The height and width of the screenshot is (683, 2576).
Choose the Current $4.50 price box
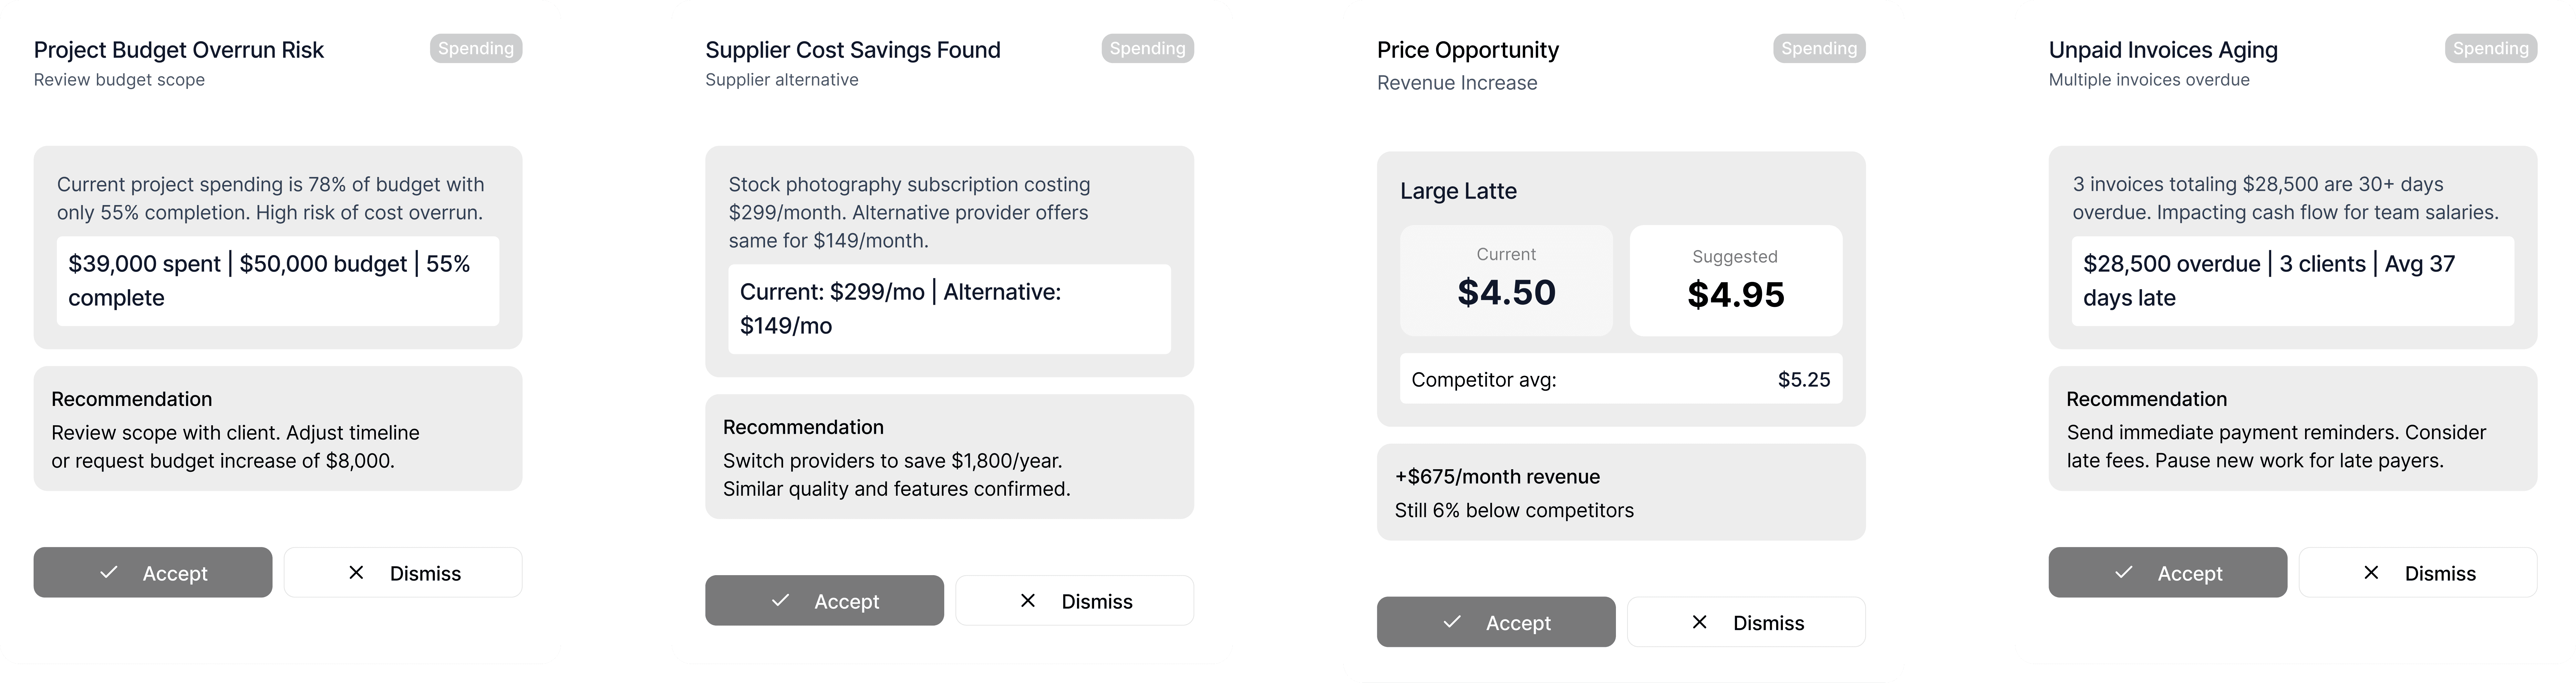point(1506,280)
